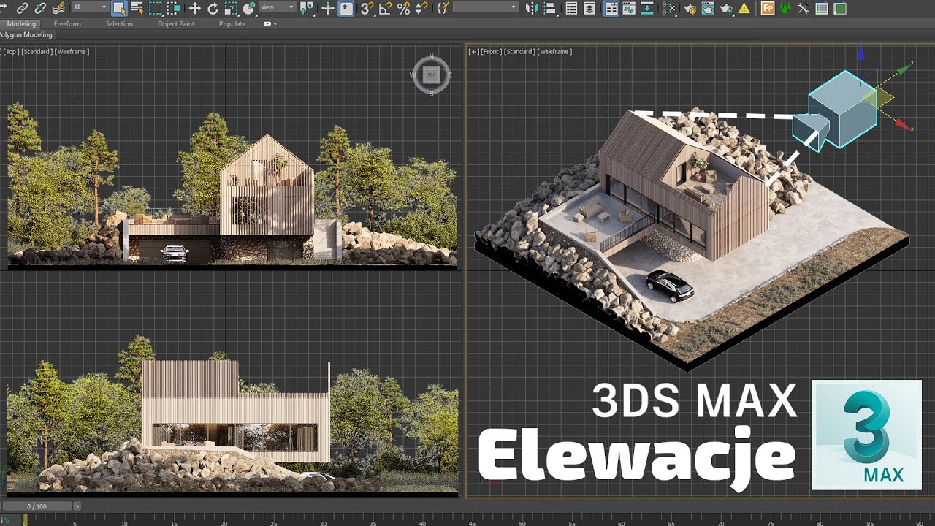The height and width of the screenshot is (526, 935).
Task: Toggle the Scene Explorer
Action: click(x=571, y=8)
